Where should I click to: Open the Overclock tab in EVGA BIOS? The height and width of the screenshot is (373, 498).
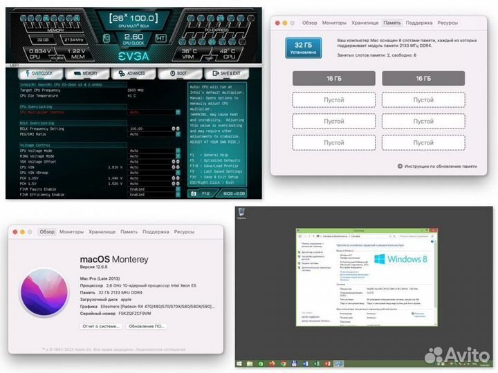pyautogui.click(x=40, y=73)
